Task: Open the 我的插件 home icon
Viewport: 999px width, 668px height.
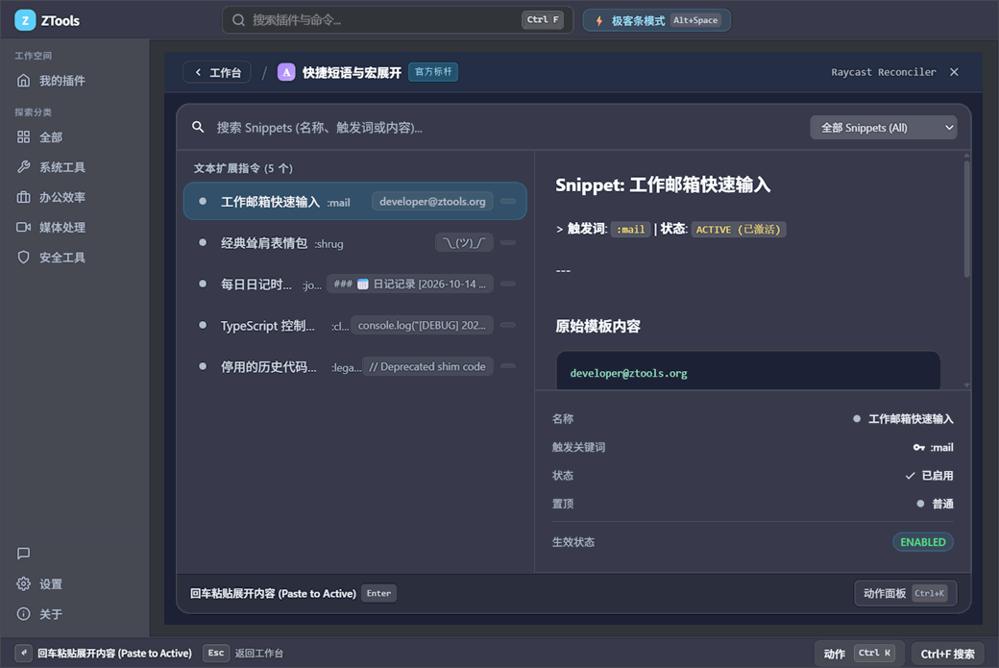Action: (x=24, y=81)
